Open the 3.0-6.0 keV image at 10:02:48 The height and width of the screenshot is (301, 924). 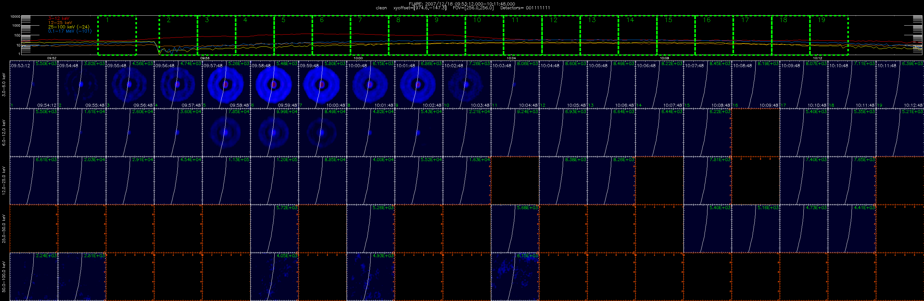467,85
